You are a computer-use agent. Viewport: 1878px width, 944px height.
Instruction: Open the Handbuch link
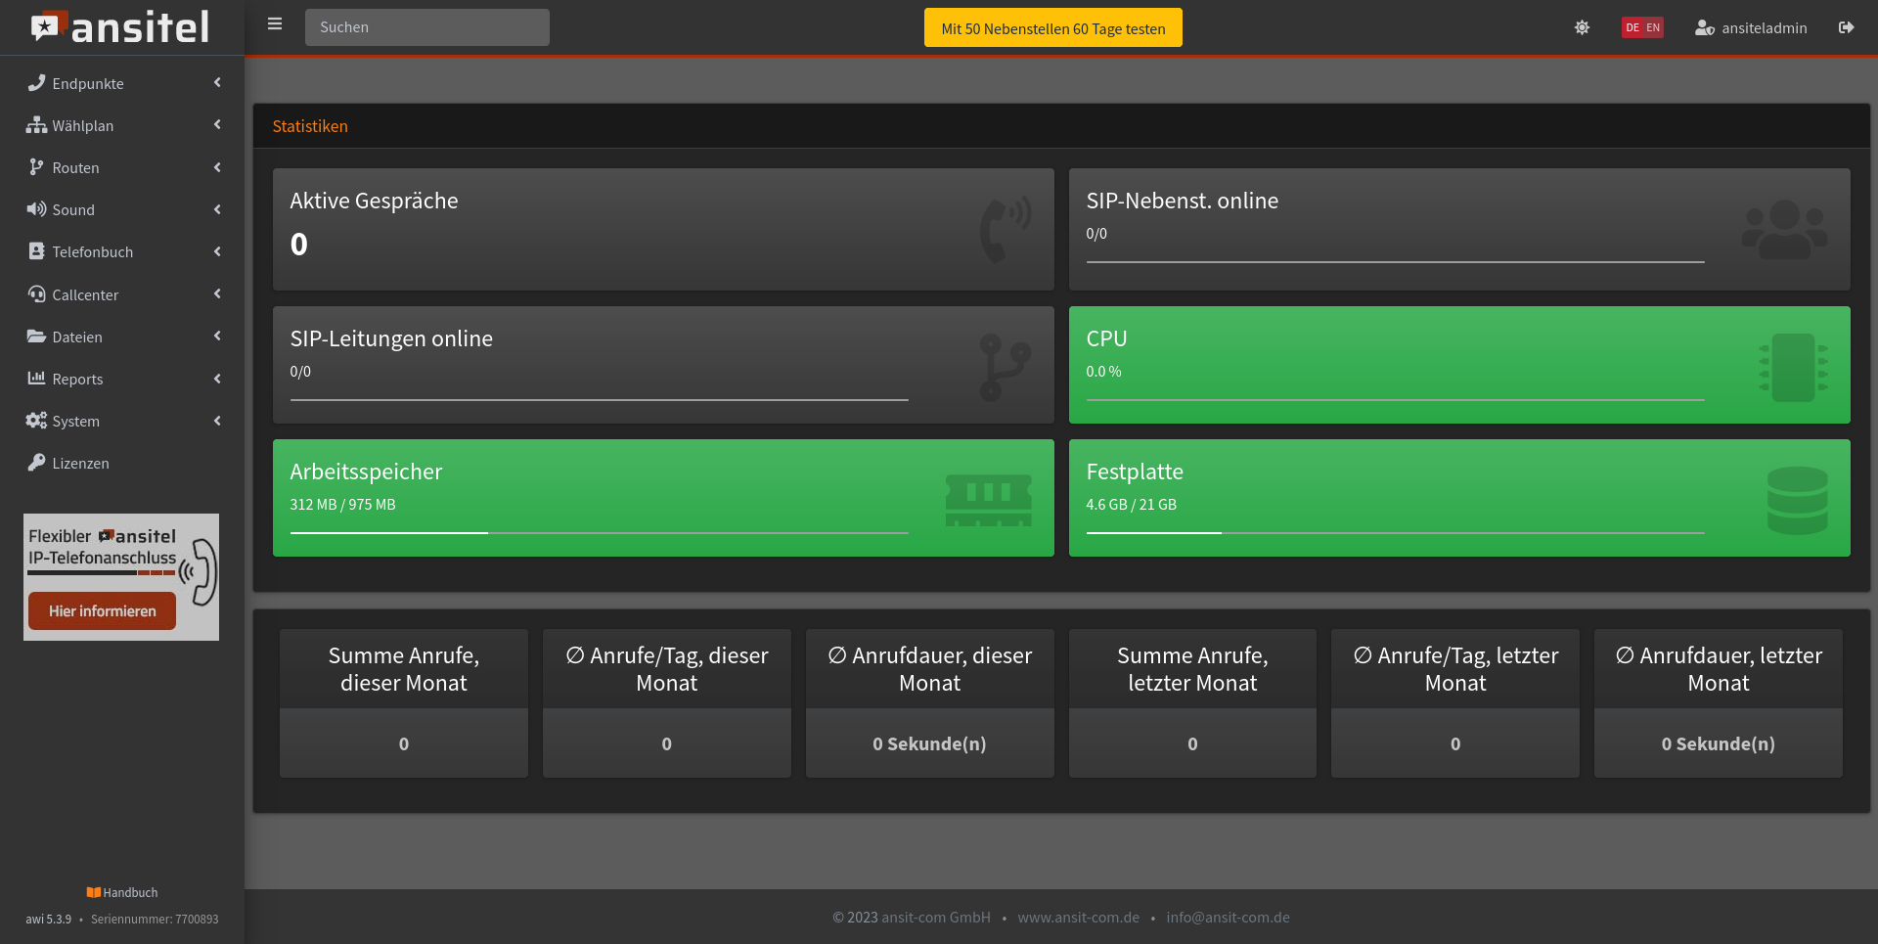[122, 892]
